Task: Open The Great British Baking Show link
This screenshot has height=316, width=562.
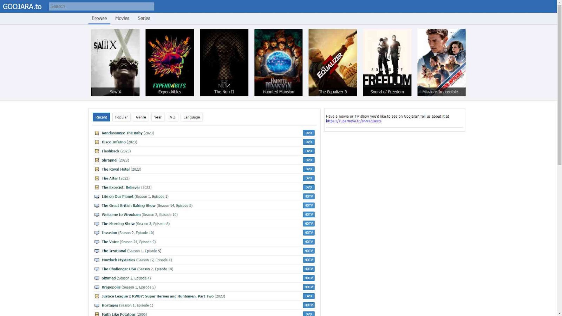Action: tap(129, 206)
